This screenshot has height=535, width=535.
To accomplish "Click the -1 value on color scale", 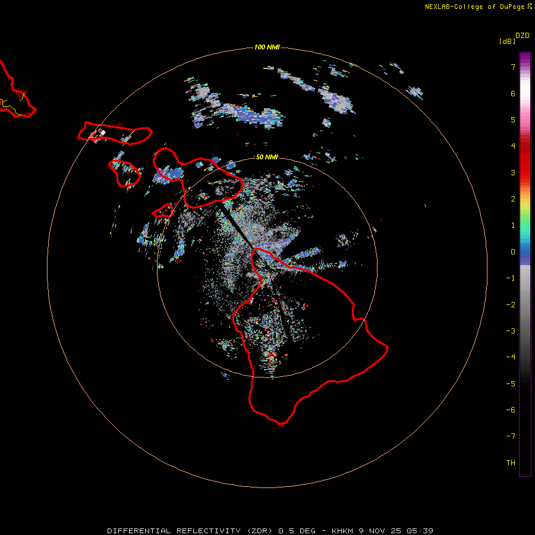I will (511, 278).
